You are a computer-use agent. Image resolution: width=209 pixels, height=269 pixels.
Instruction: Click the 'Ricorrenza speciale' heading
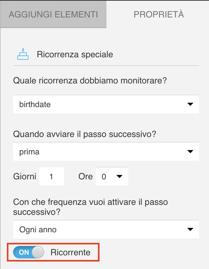point(75,54)
